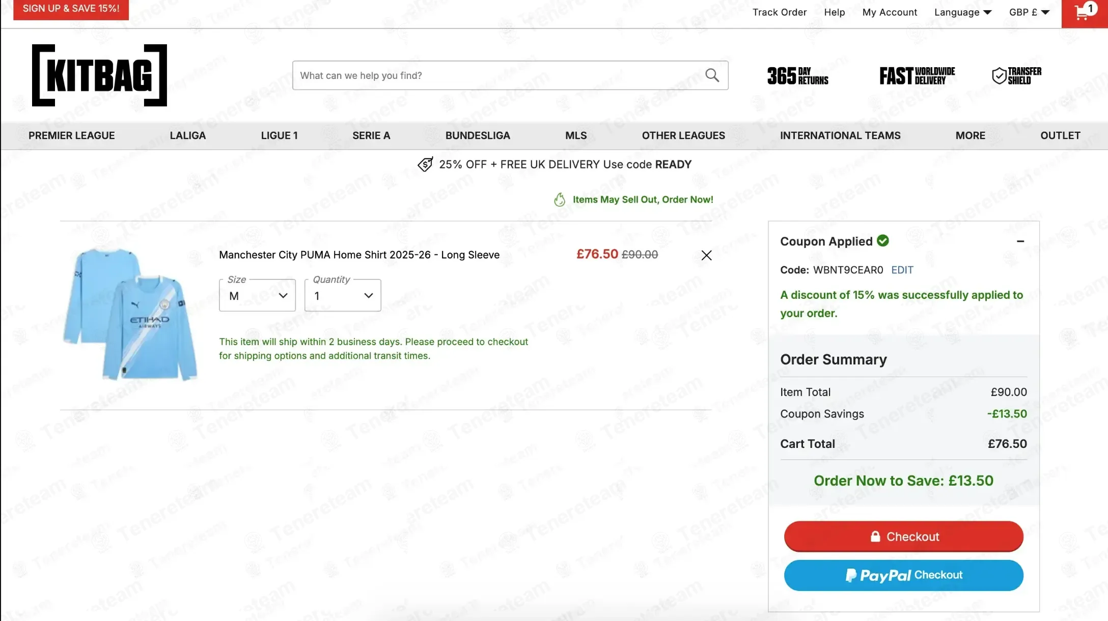Open the Quantity dropdown
The image size is (1108, 621).
[x=343, y=295]
